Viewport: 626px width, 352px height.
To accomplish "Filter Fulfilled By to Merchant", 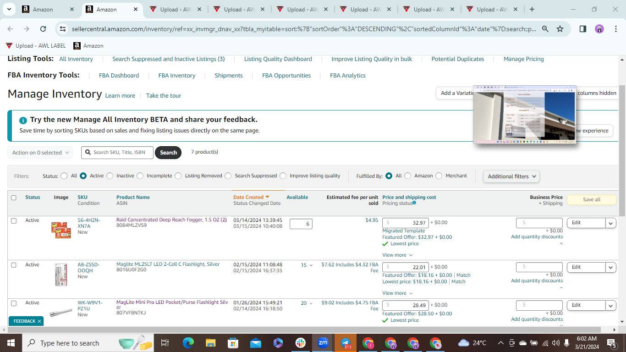I will tap(439, 176).
